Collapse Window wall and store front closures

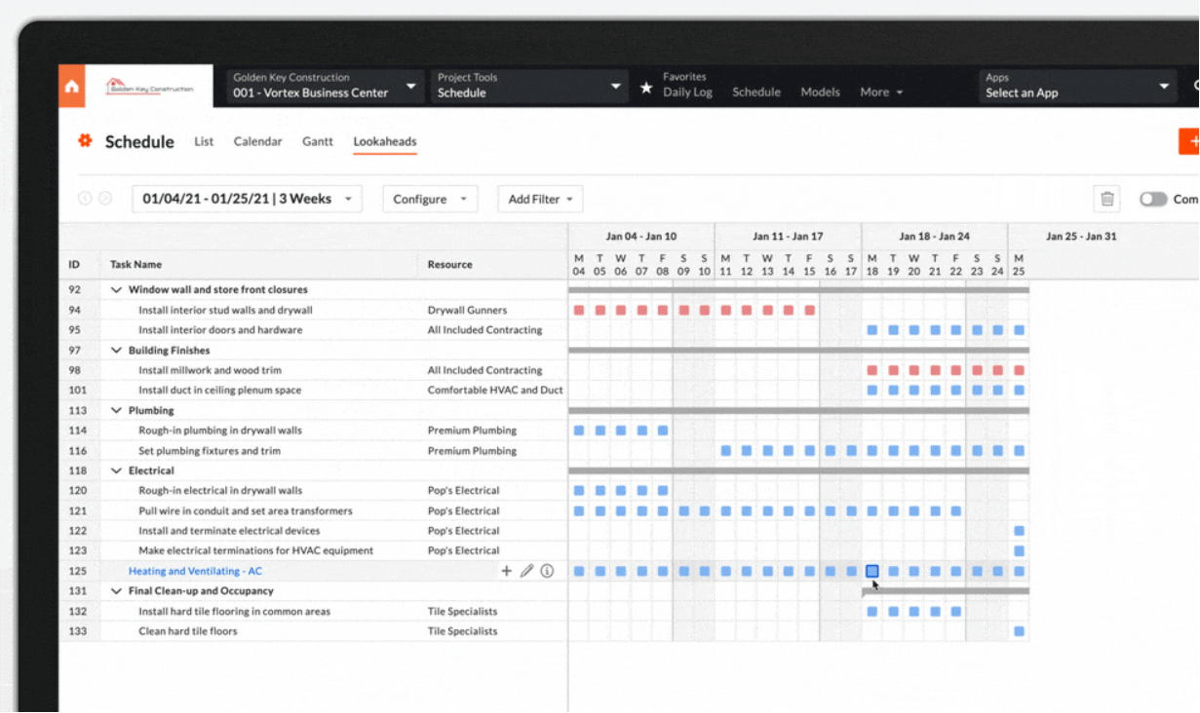pyautogui.click(x=117, y=289)
